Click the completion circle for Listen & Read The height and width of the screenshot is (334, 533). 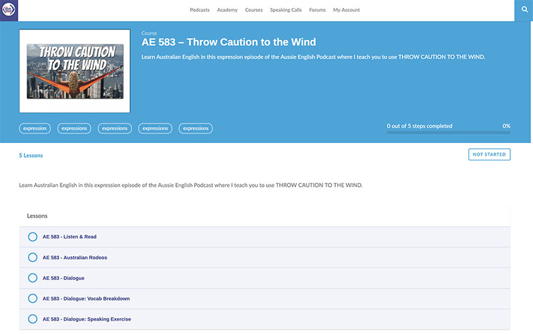tap(33, 237)
